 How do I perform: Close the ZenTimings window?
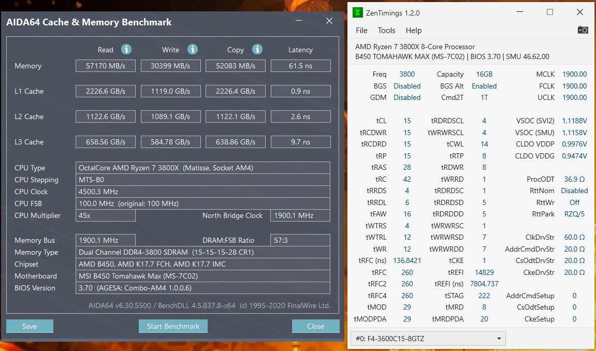[x=579, y=12]
